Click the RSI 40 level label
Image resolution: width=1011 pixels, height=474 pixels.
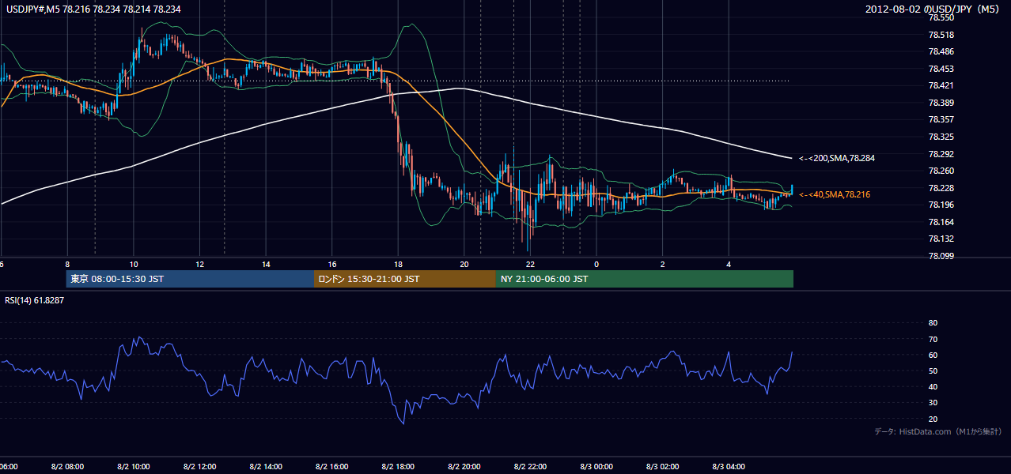(933, 386)
